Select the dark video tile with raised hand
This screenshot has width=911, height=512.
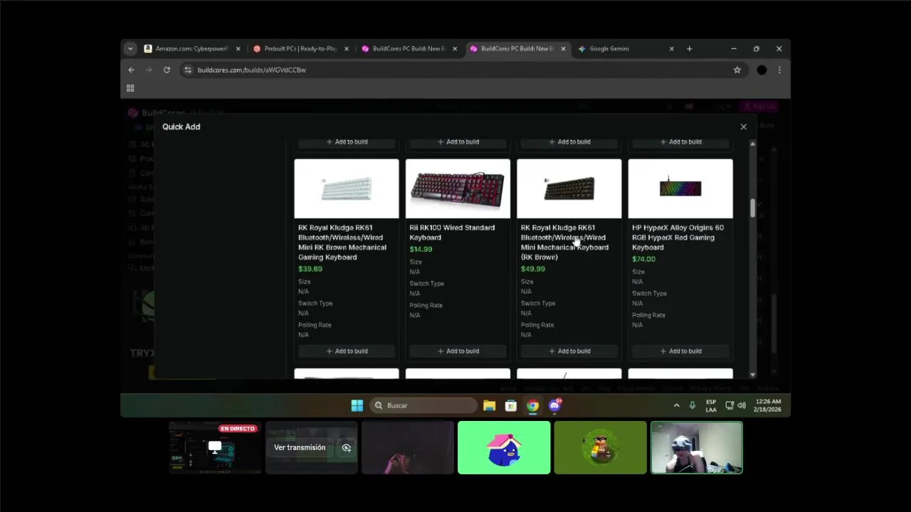(x=407, y=447)
